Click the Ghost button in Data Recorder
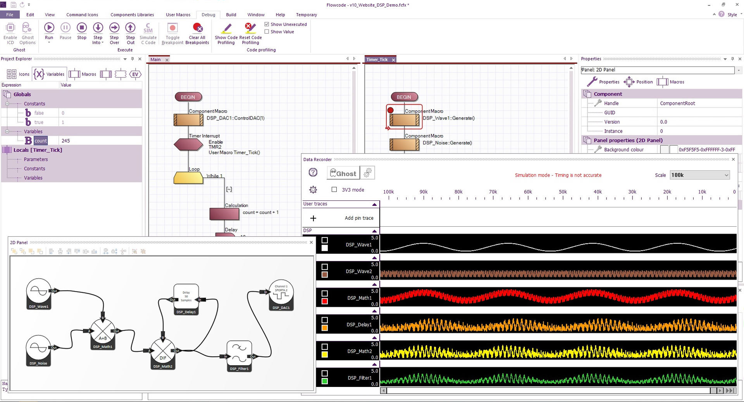This screenshot has width=744, height=402. (x=343, y=173)
